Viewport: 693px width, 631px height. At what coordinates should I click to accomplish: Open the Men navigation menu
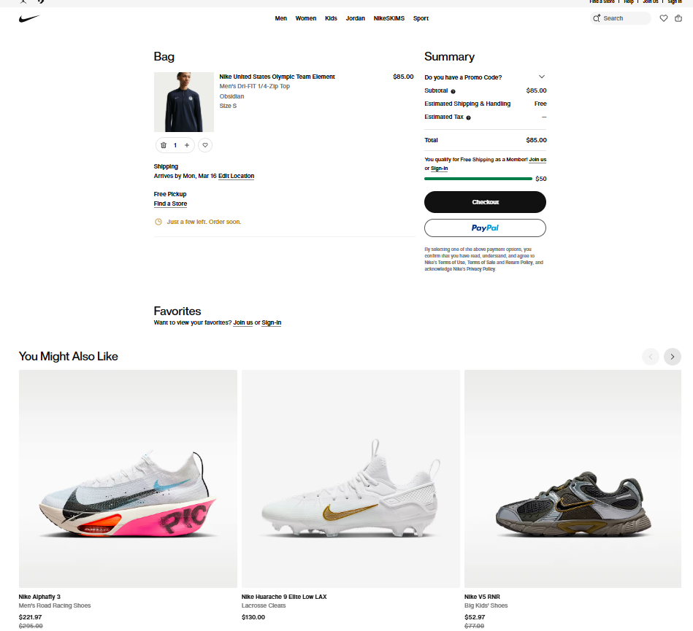(x=281, y=18)
